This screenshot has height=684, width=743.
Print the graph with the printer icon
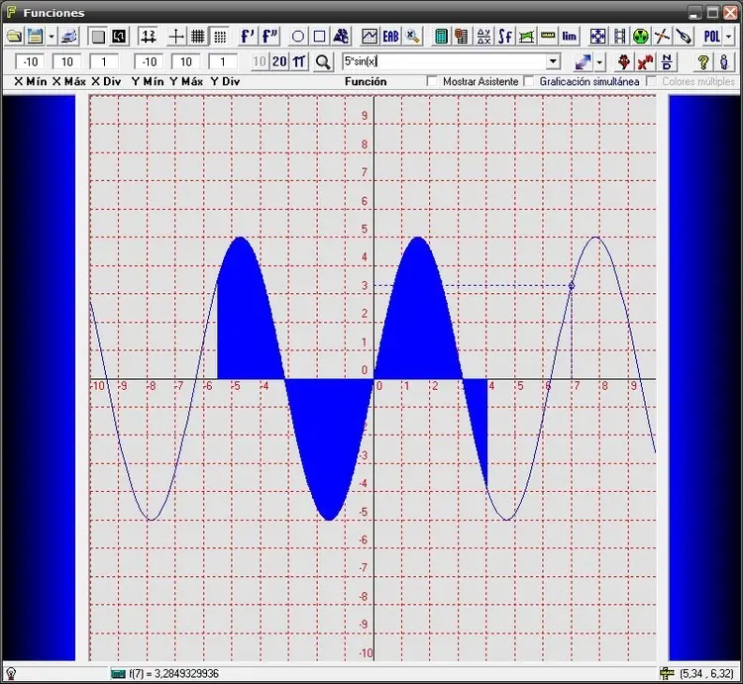[69, 36]
